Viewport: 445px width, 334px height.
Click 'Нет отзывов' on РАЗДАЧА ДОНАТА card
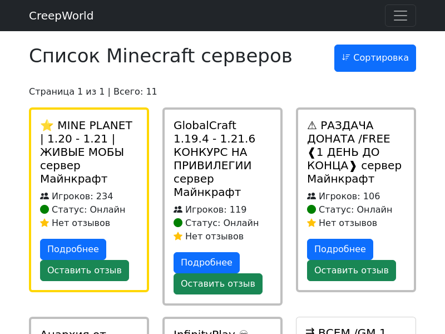348,223
